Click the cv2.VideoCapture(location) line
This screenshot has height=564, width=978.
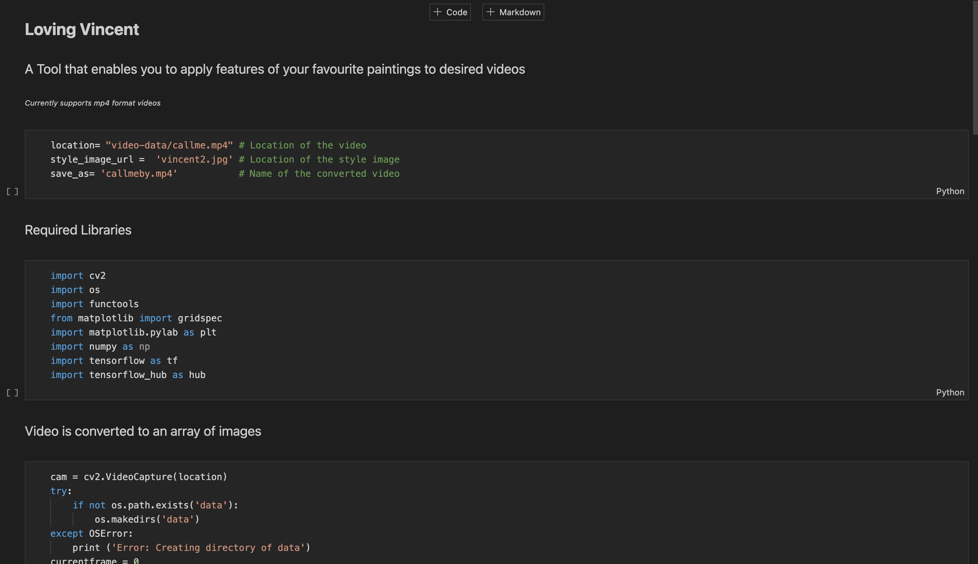click(139, 477)
